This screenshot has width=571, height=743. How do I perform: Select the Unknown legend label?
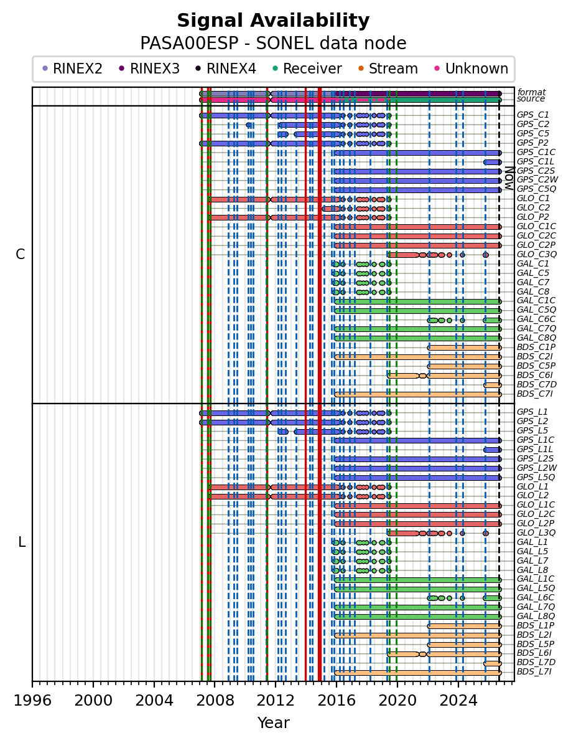pyautogui.click(x=476, y=69)
